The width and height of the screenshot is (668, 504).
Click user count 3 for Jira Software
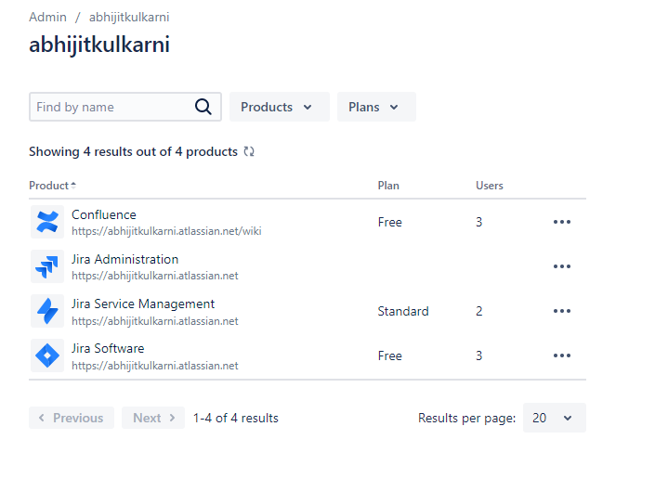coord(479,355)
